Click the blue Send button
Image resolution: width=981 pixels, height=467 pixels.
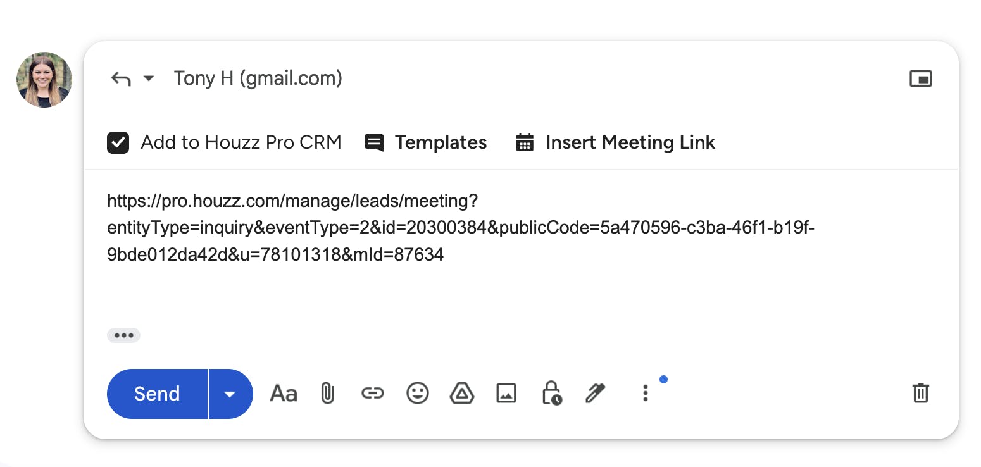157,394
